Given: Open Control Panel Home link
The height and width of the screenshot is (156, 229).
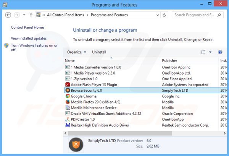Looking at the screenshot, I should click(x=27, y=28).
